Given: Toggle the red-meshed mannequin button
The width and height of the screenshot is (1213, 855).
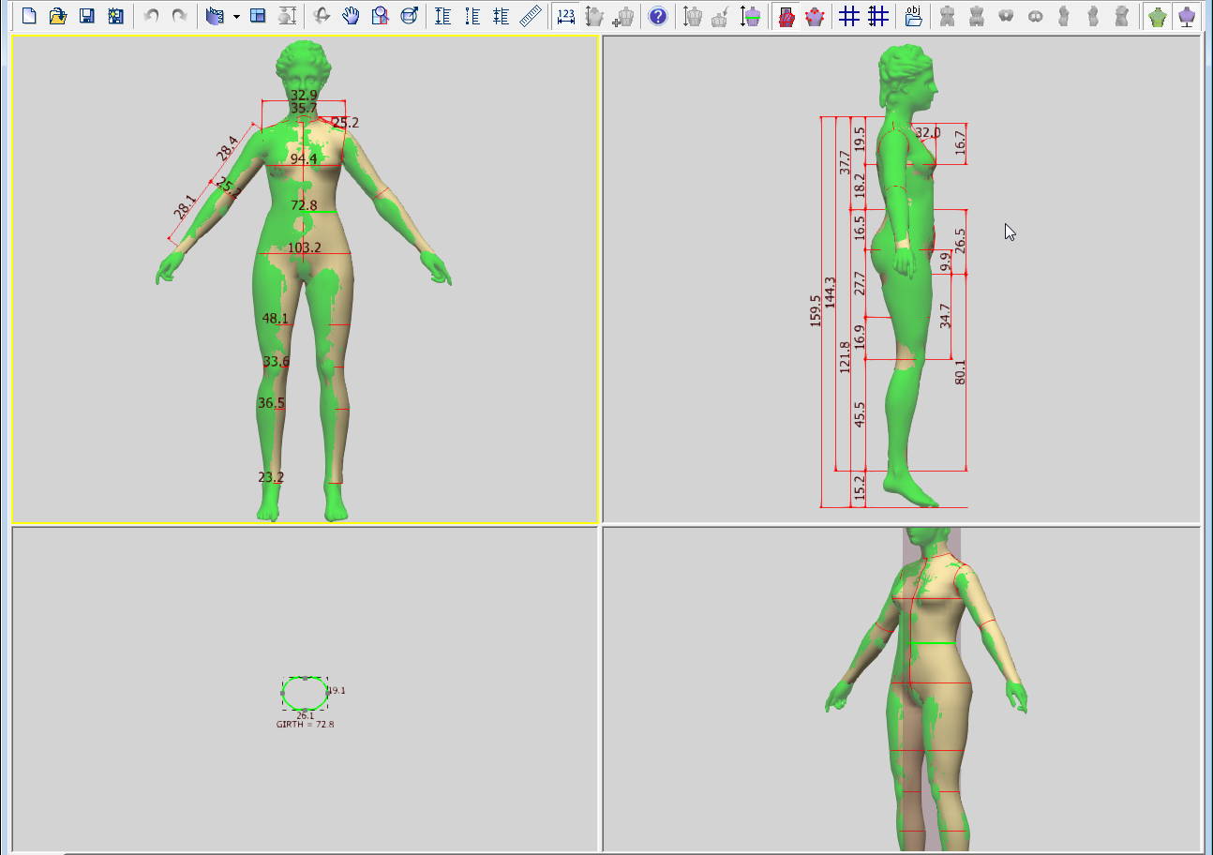Looking at the screenshot, I should (786, 16).
